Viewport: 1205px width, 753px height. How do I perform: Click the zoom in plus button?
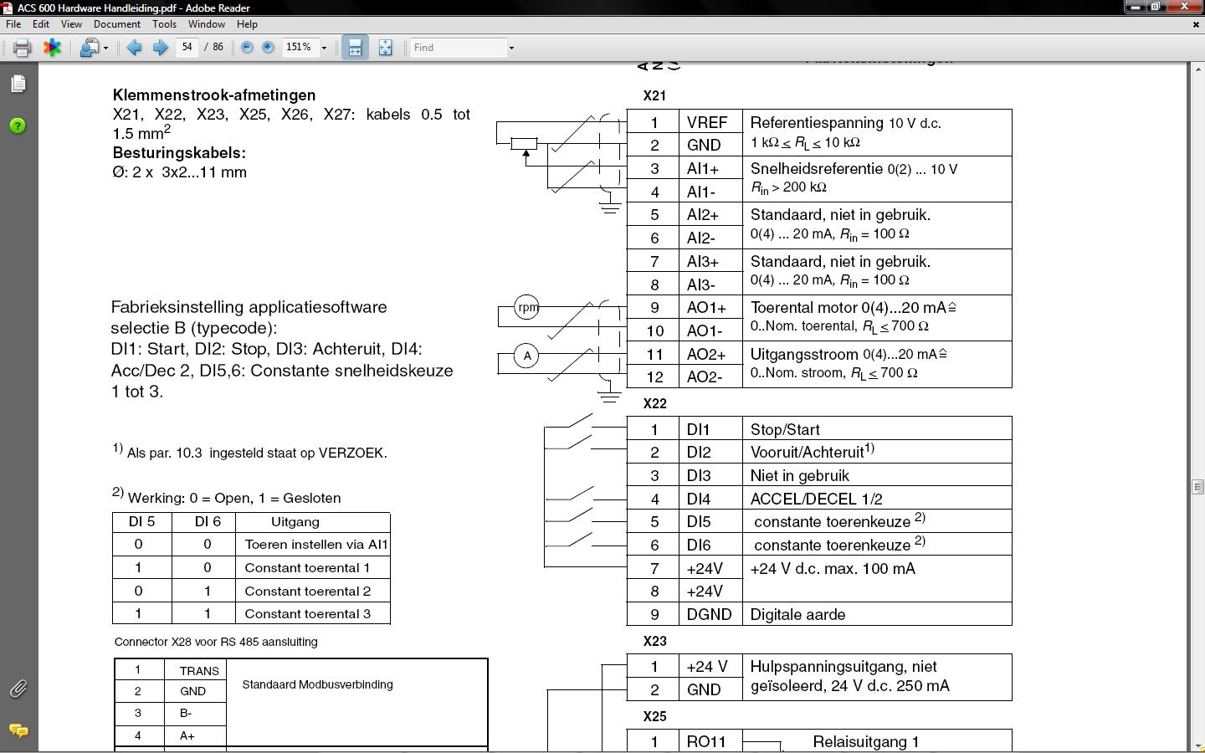[x=268, y=48]
